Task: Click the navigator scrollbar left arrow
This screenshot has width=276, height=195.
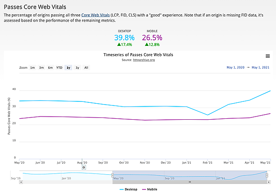Action: [21, 182]
